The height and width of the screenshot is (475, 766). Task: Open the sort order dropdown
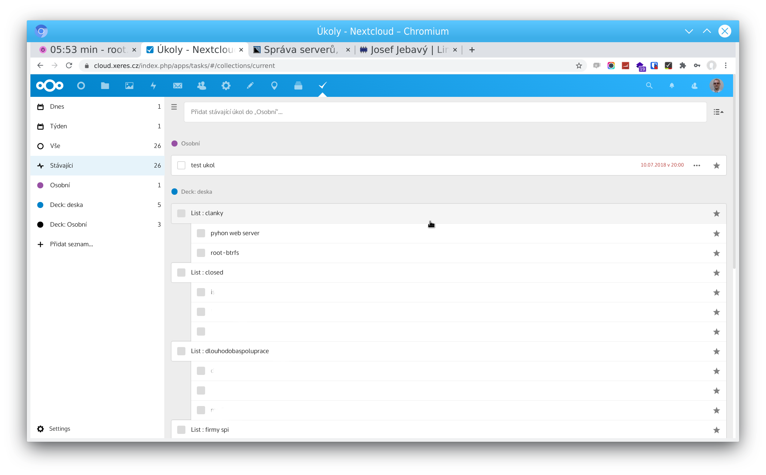[718, 112]
